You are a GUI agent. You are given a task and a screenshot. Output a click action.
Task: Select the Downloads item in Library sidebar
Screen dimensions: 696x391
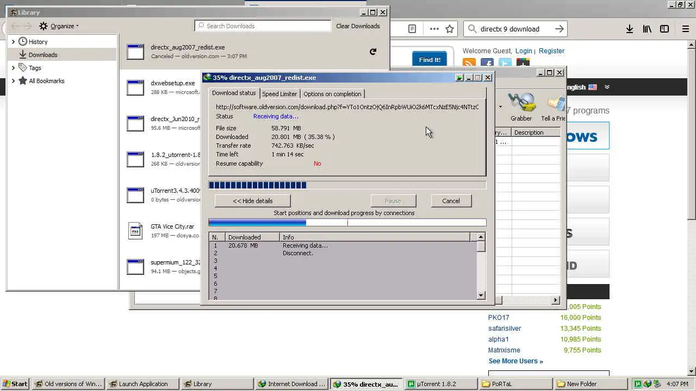coord(62,55)
